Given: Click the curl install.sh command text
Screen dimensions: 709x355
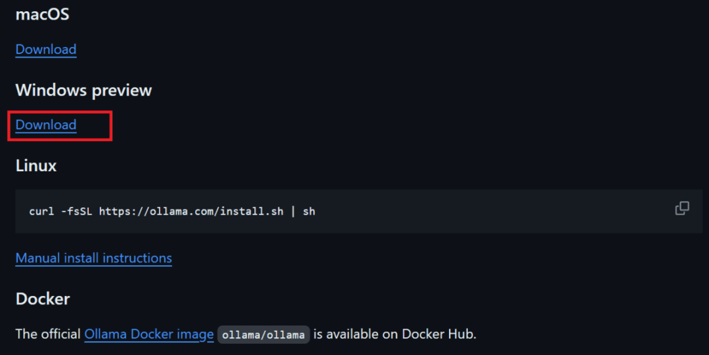Looking at the screenshot, I should [x=172, y=211].
